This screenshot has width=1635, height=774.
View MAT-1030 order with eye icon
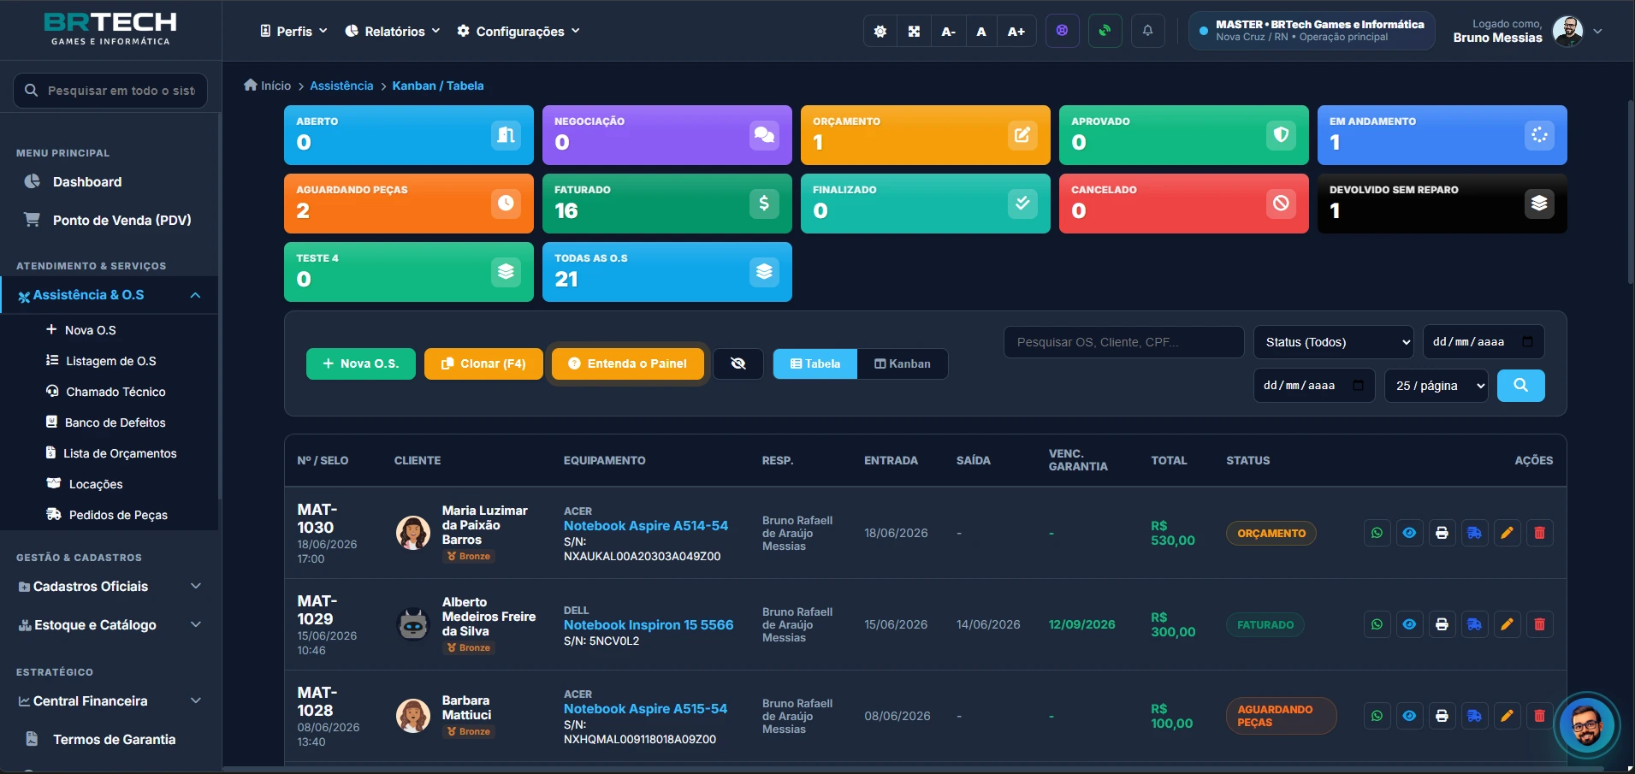(x=1409, y=533)
